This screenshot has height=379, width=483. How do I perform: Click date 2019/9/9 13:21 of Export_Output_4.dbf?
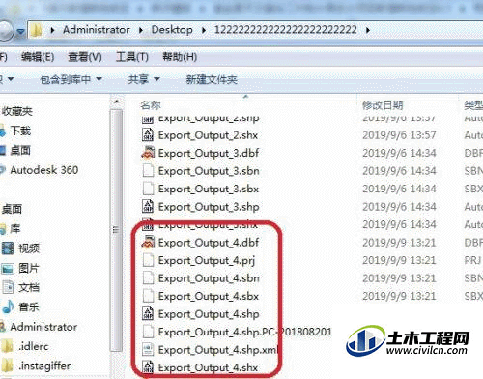pyautogui.click(x=399, y=243)
